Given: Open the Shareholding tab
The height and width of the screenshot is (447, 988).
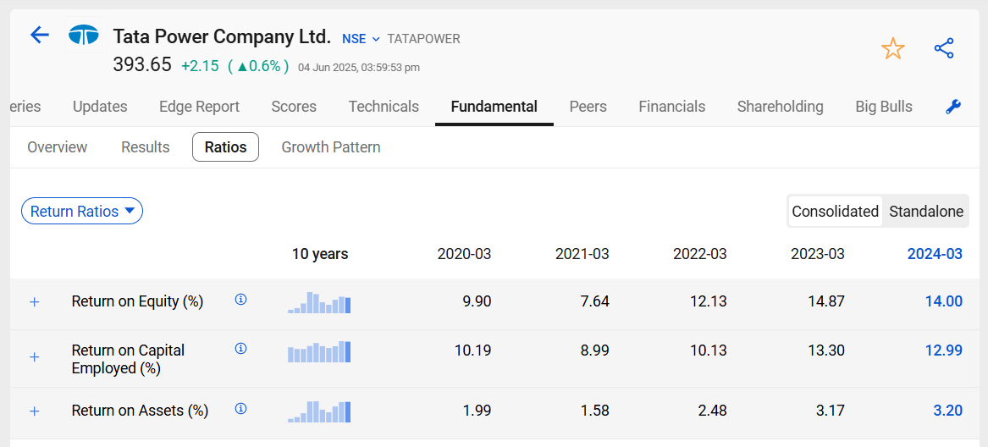Looking at the screenshot, I should pyautogui.click(x=780, y=107).
